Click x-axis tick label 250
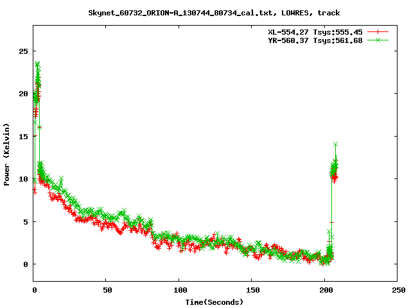This screenshot has height=308, width=411. 399,290
